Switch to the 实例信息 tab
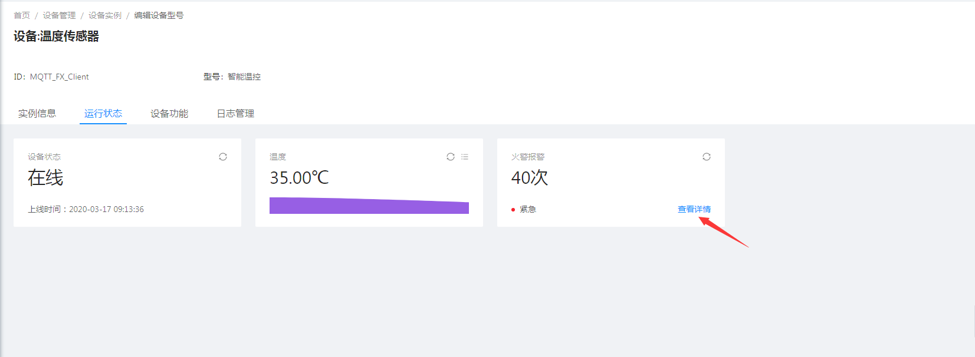The width and height of the screenshot is (975, 357). (x=37, y=114)
